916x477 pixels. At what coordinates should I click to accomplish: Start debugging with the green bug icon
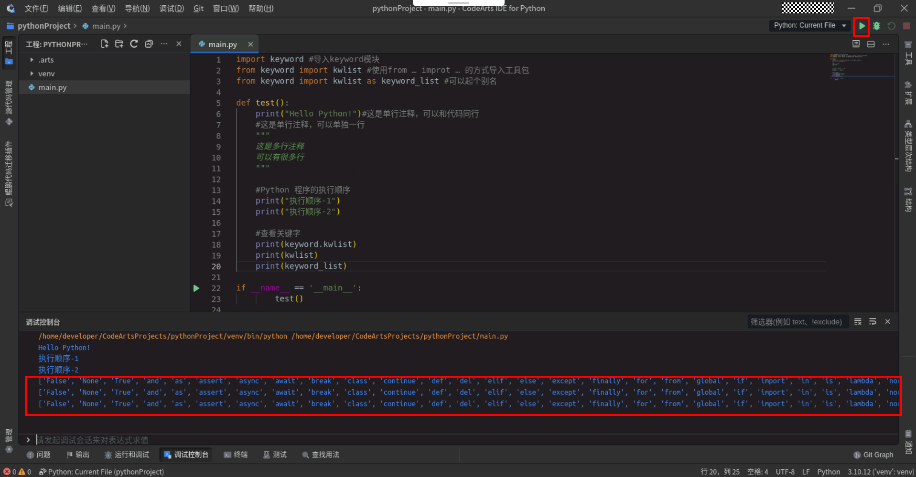click(x=877, y=26)
